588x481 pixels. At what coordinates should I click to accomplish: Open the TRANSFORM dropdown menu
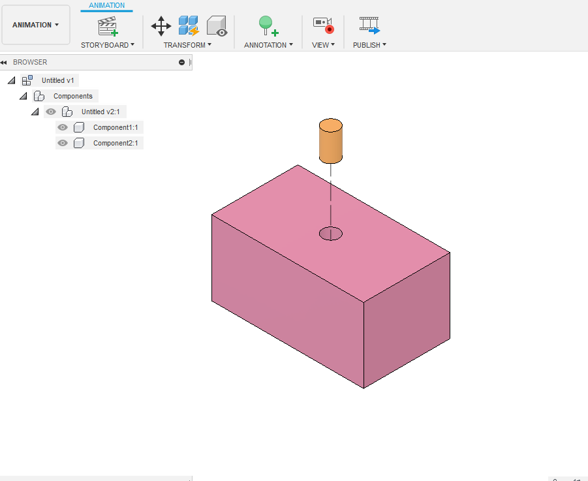(x=187, y=45)
